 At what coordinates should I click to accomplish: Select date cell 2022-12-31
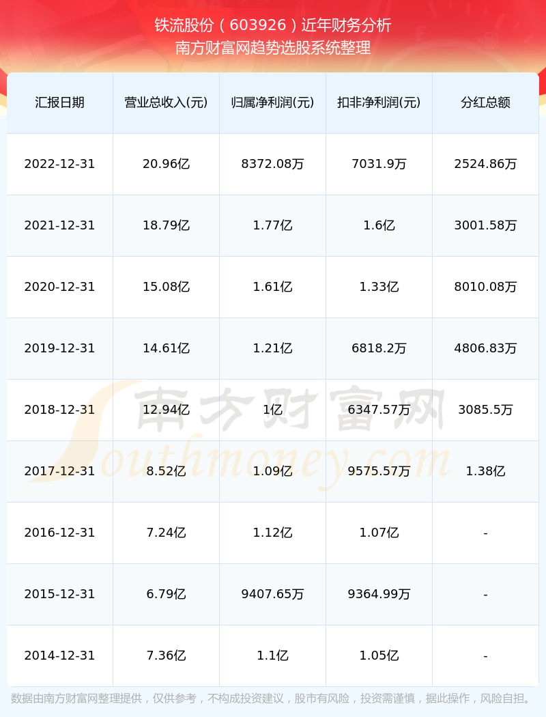tap(60, 164)
